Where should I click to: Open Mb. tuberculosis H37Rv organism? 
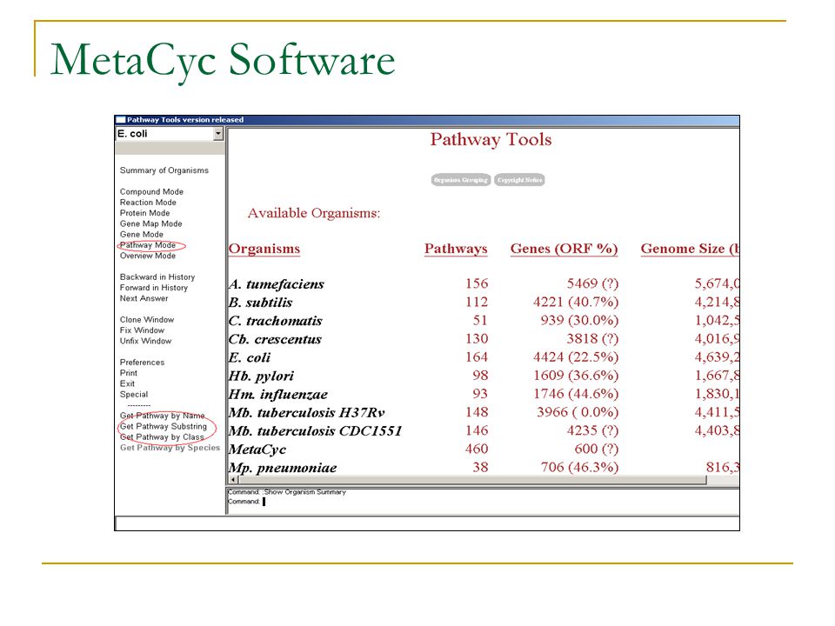point(306,412)
